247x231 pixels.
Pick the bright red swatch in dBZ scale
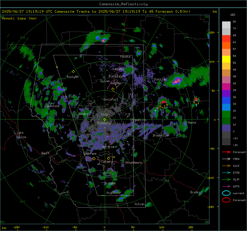[226, 39]
